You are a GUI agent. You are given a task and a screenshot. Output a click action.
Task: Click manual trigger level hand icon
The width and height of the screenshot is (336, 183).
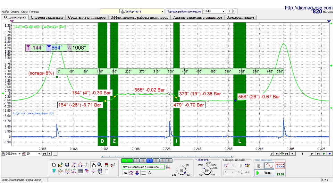pyautogui.click(x=247, y=165)
